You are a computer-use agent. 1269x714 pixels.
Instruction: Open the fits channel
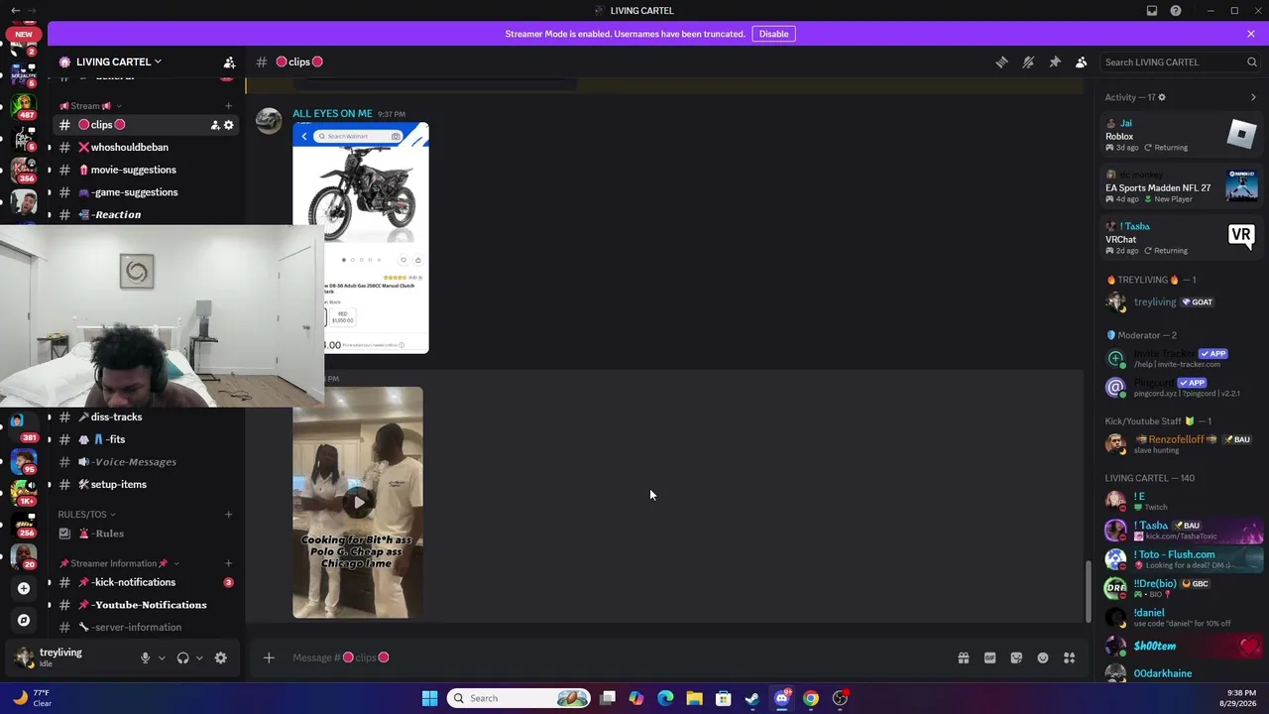(145, 439)
